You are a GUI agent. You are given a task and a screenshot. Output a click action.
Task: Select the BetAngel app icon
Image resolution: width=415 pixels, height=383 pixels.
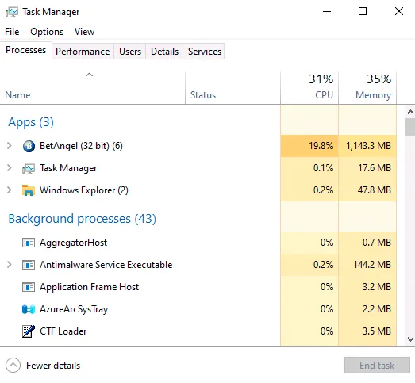[29, 146]
